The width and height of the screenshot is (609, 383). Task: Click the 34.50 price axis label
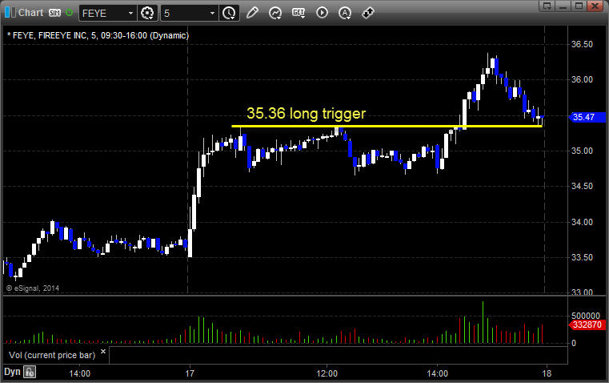(x=582, y=186)
